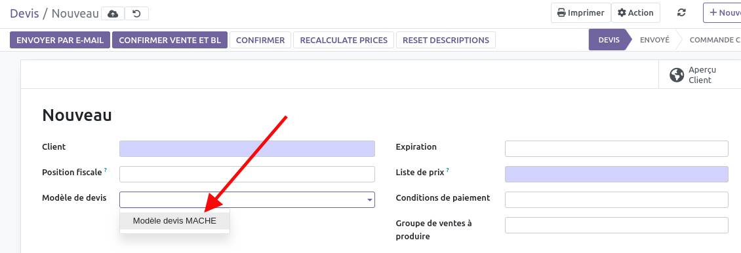The height and width of the screenshot is (253, 741).
Task: Click CONFIRMER VENTE ET BL button
Action: (x=170, y=40)
